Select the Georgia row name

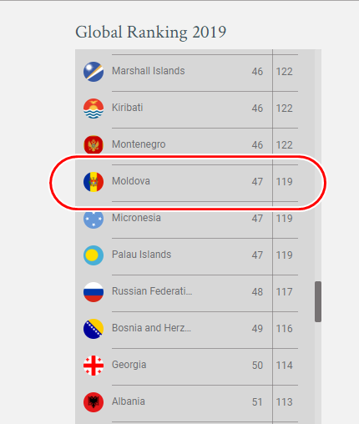click(129, 365)
